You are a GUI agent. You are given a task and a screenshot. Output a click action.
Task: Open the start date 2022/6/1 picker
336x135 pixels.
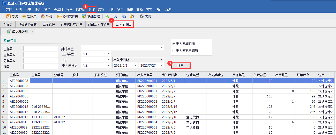click(136, 66)
